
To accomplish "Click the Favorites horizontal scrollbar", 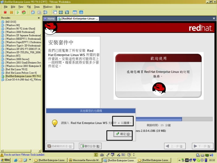I will 21,151.
